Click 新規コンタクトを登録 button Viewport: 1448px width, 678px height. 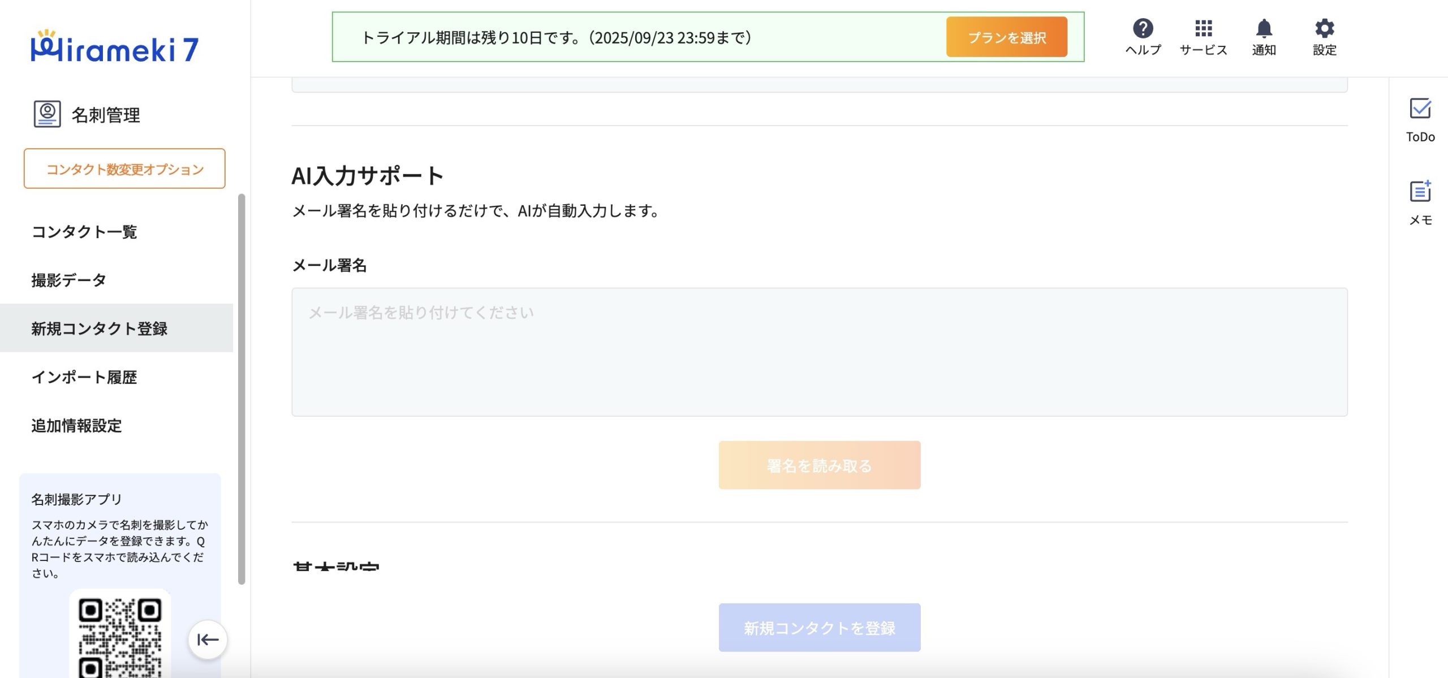point(819,628)
